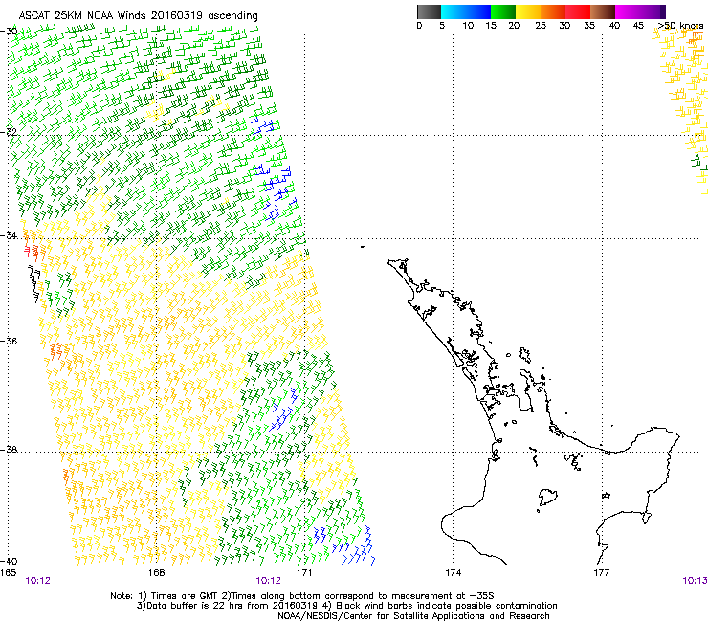Click the '177' longitude axis label
708x622 pixels.
601,573
